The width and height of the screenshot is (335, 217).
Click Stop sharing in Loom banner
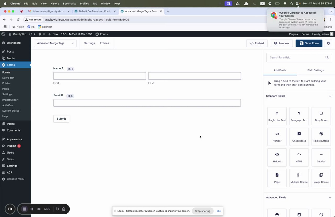click(x=203, y=211)
